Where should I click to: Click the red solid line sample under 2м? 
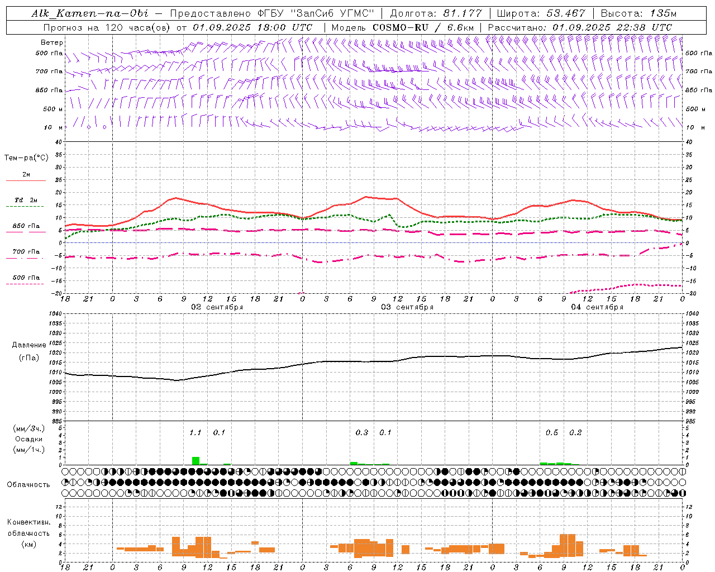[26, 181]
